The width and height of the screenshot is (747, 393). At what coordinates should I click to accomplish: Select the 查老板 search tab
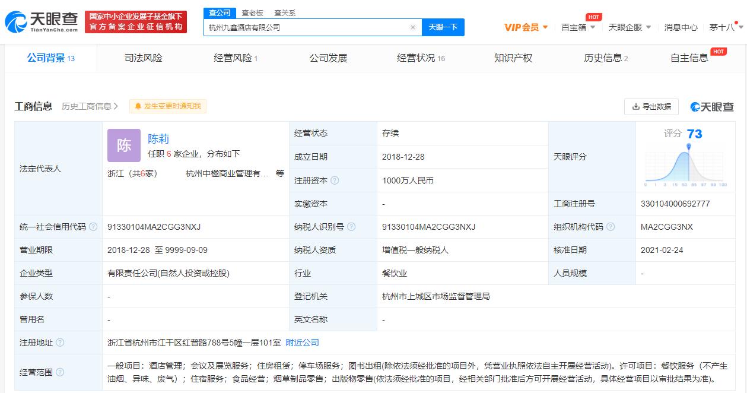click(252, 13)
